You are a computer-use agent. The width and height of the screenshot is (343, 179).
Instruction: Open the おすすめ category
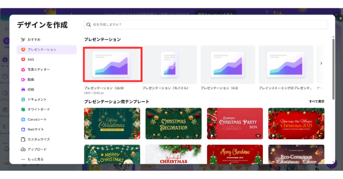pos(47,40)
